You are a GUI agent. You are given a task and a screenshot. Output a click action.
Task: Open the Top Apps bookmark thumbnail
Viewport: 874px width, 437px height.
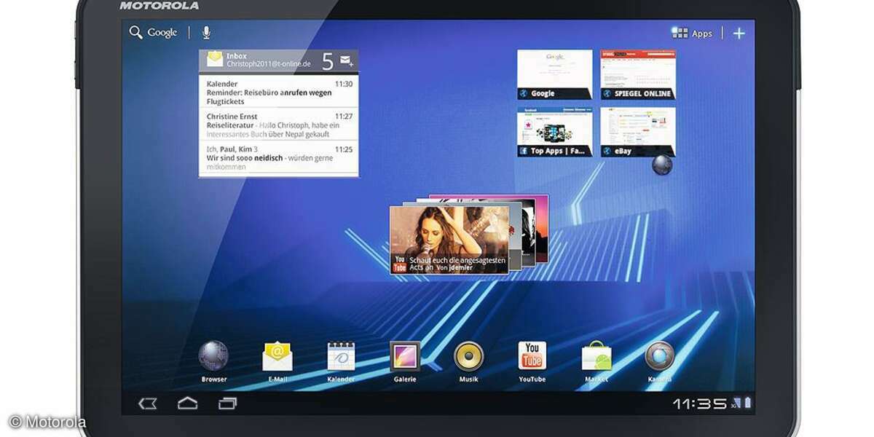tap(555, 132)
